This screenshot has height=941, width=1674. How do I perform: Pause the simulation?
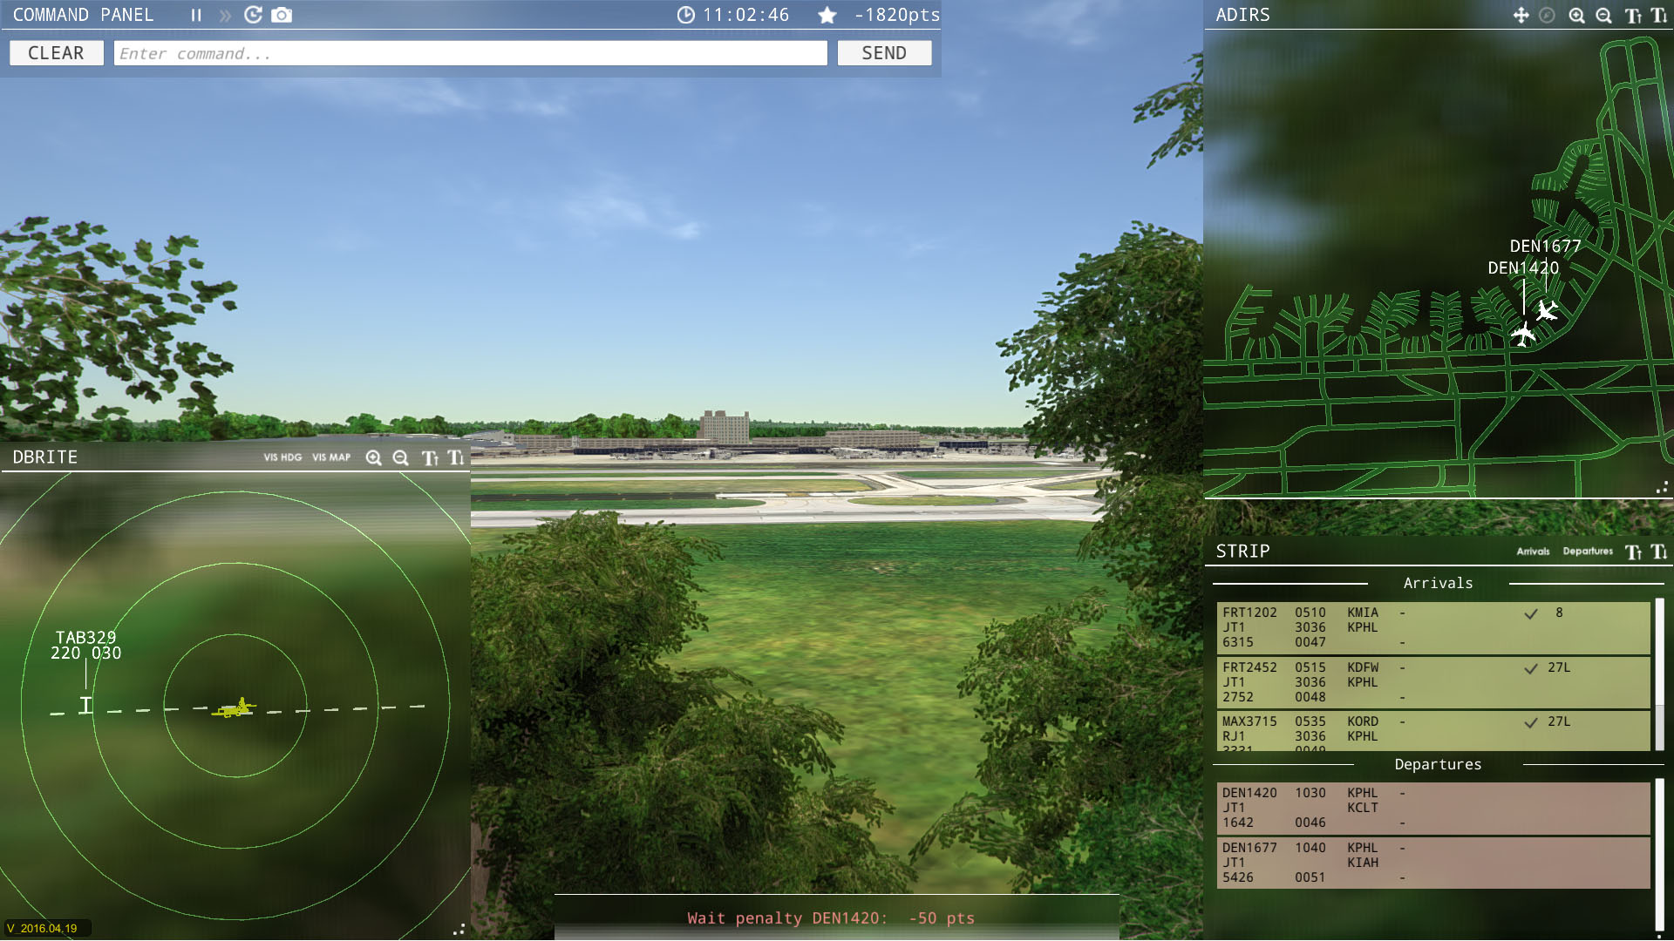point(196,15)
